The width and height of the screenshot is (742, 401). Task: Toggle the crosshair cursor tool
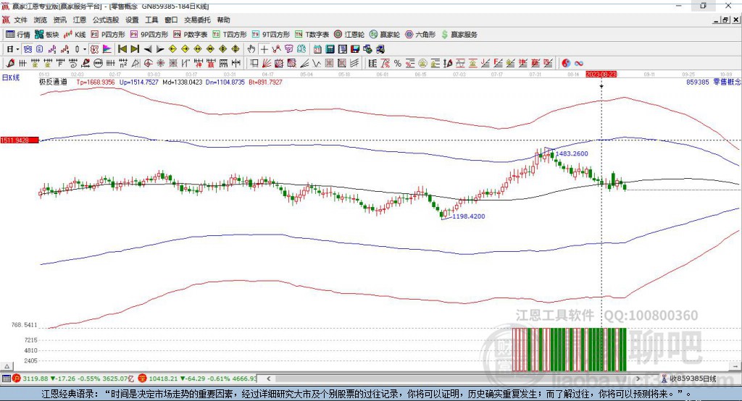pos(264,49)
